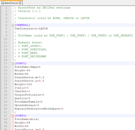Image resolution: width=135 pixels, height=130 pixels.
Task: Click line number 1 in the margin
Action: tap(6, 8)
